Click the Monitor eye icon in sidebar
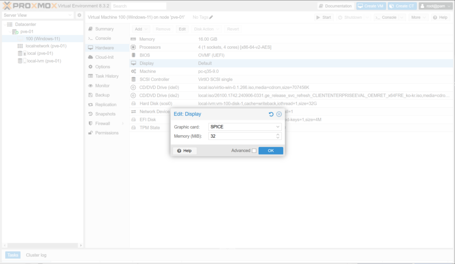455x264 pixels. pyautogui.click(x=91, y=85)
